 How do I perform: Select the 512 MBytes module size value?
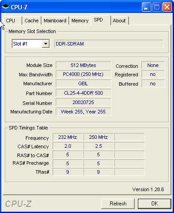83,65
